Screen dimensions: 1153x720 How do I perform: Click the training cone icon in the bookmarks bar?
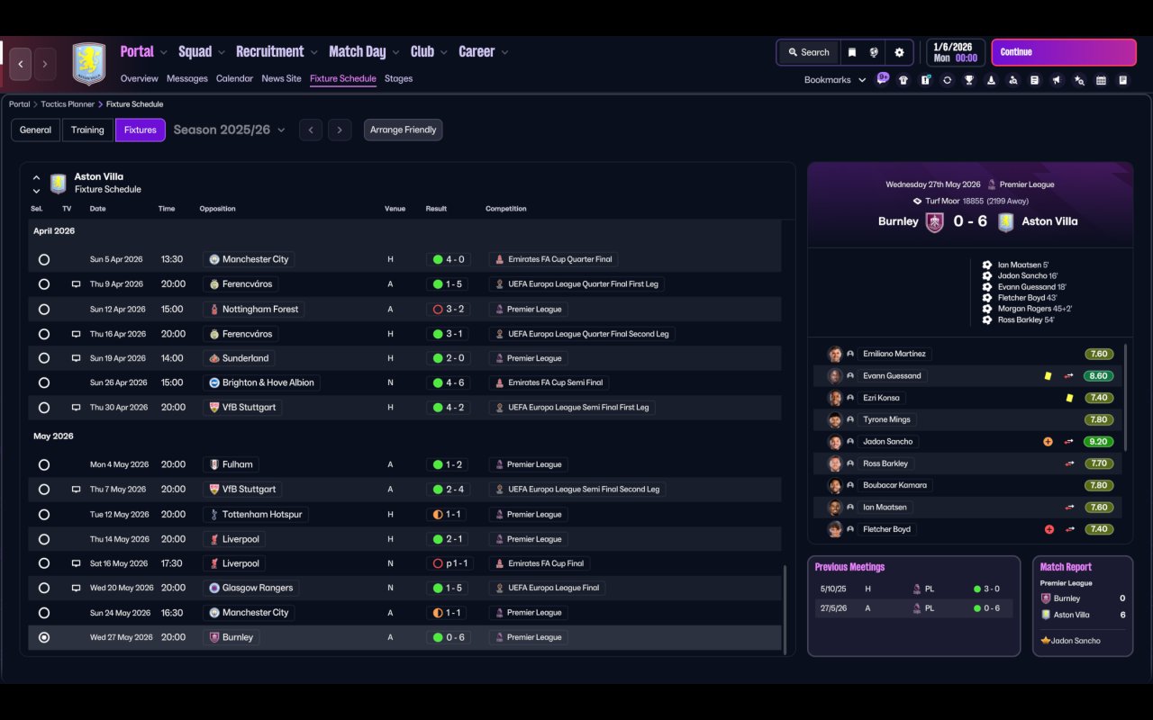click(x=991, y=80)
